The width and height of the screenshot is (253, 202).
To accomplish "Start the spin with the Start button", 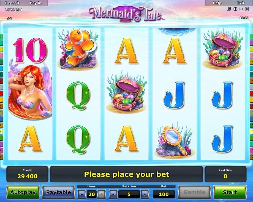I will pos(230,192).
